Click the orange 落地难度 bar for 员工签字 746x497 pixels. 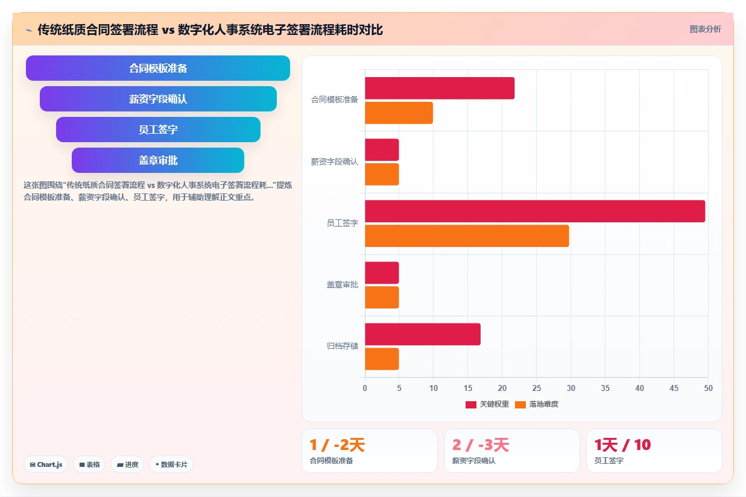click(x=467, y=236)
